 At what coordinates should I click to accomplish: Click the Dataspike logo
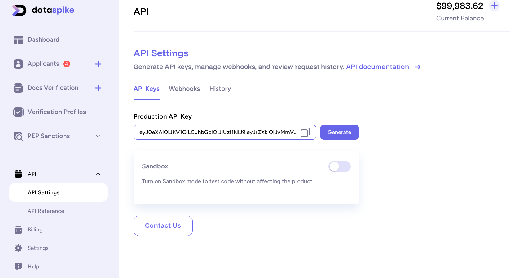(43, 10)
